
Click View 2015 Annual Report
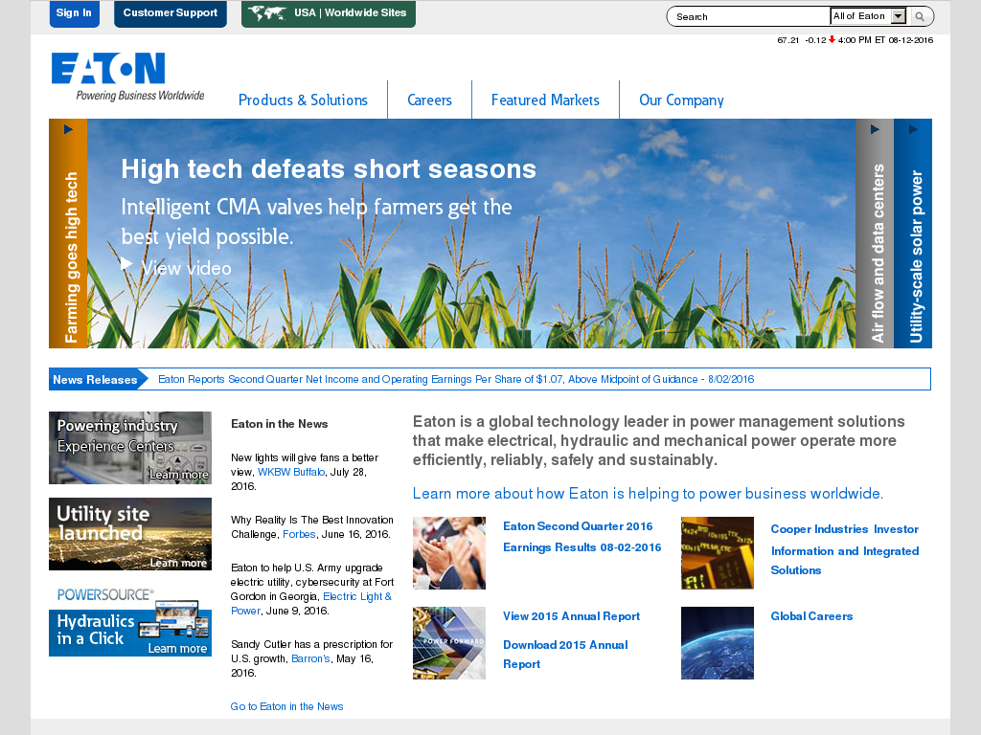[x=571, y=616]
